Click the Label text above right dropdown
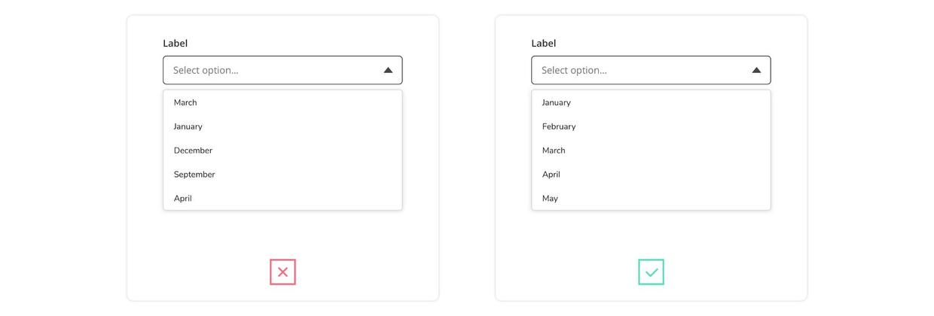The image size is (934, 316). [x=544, y=44]
